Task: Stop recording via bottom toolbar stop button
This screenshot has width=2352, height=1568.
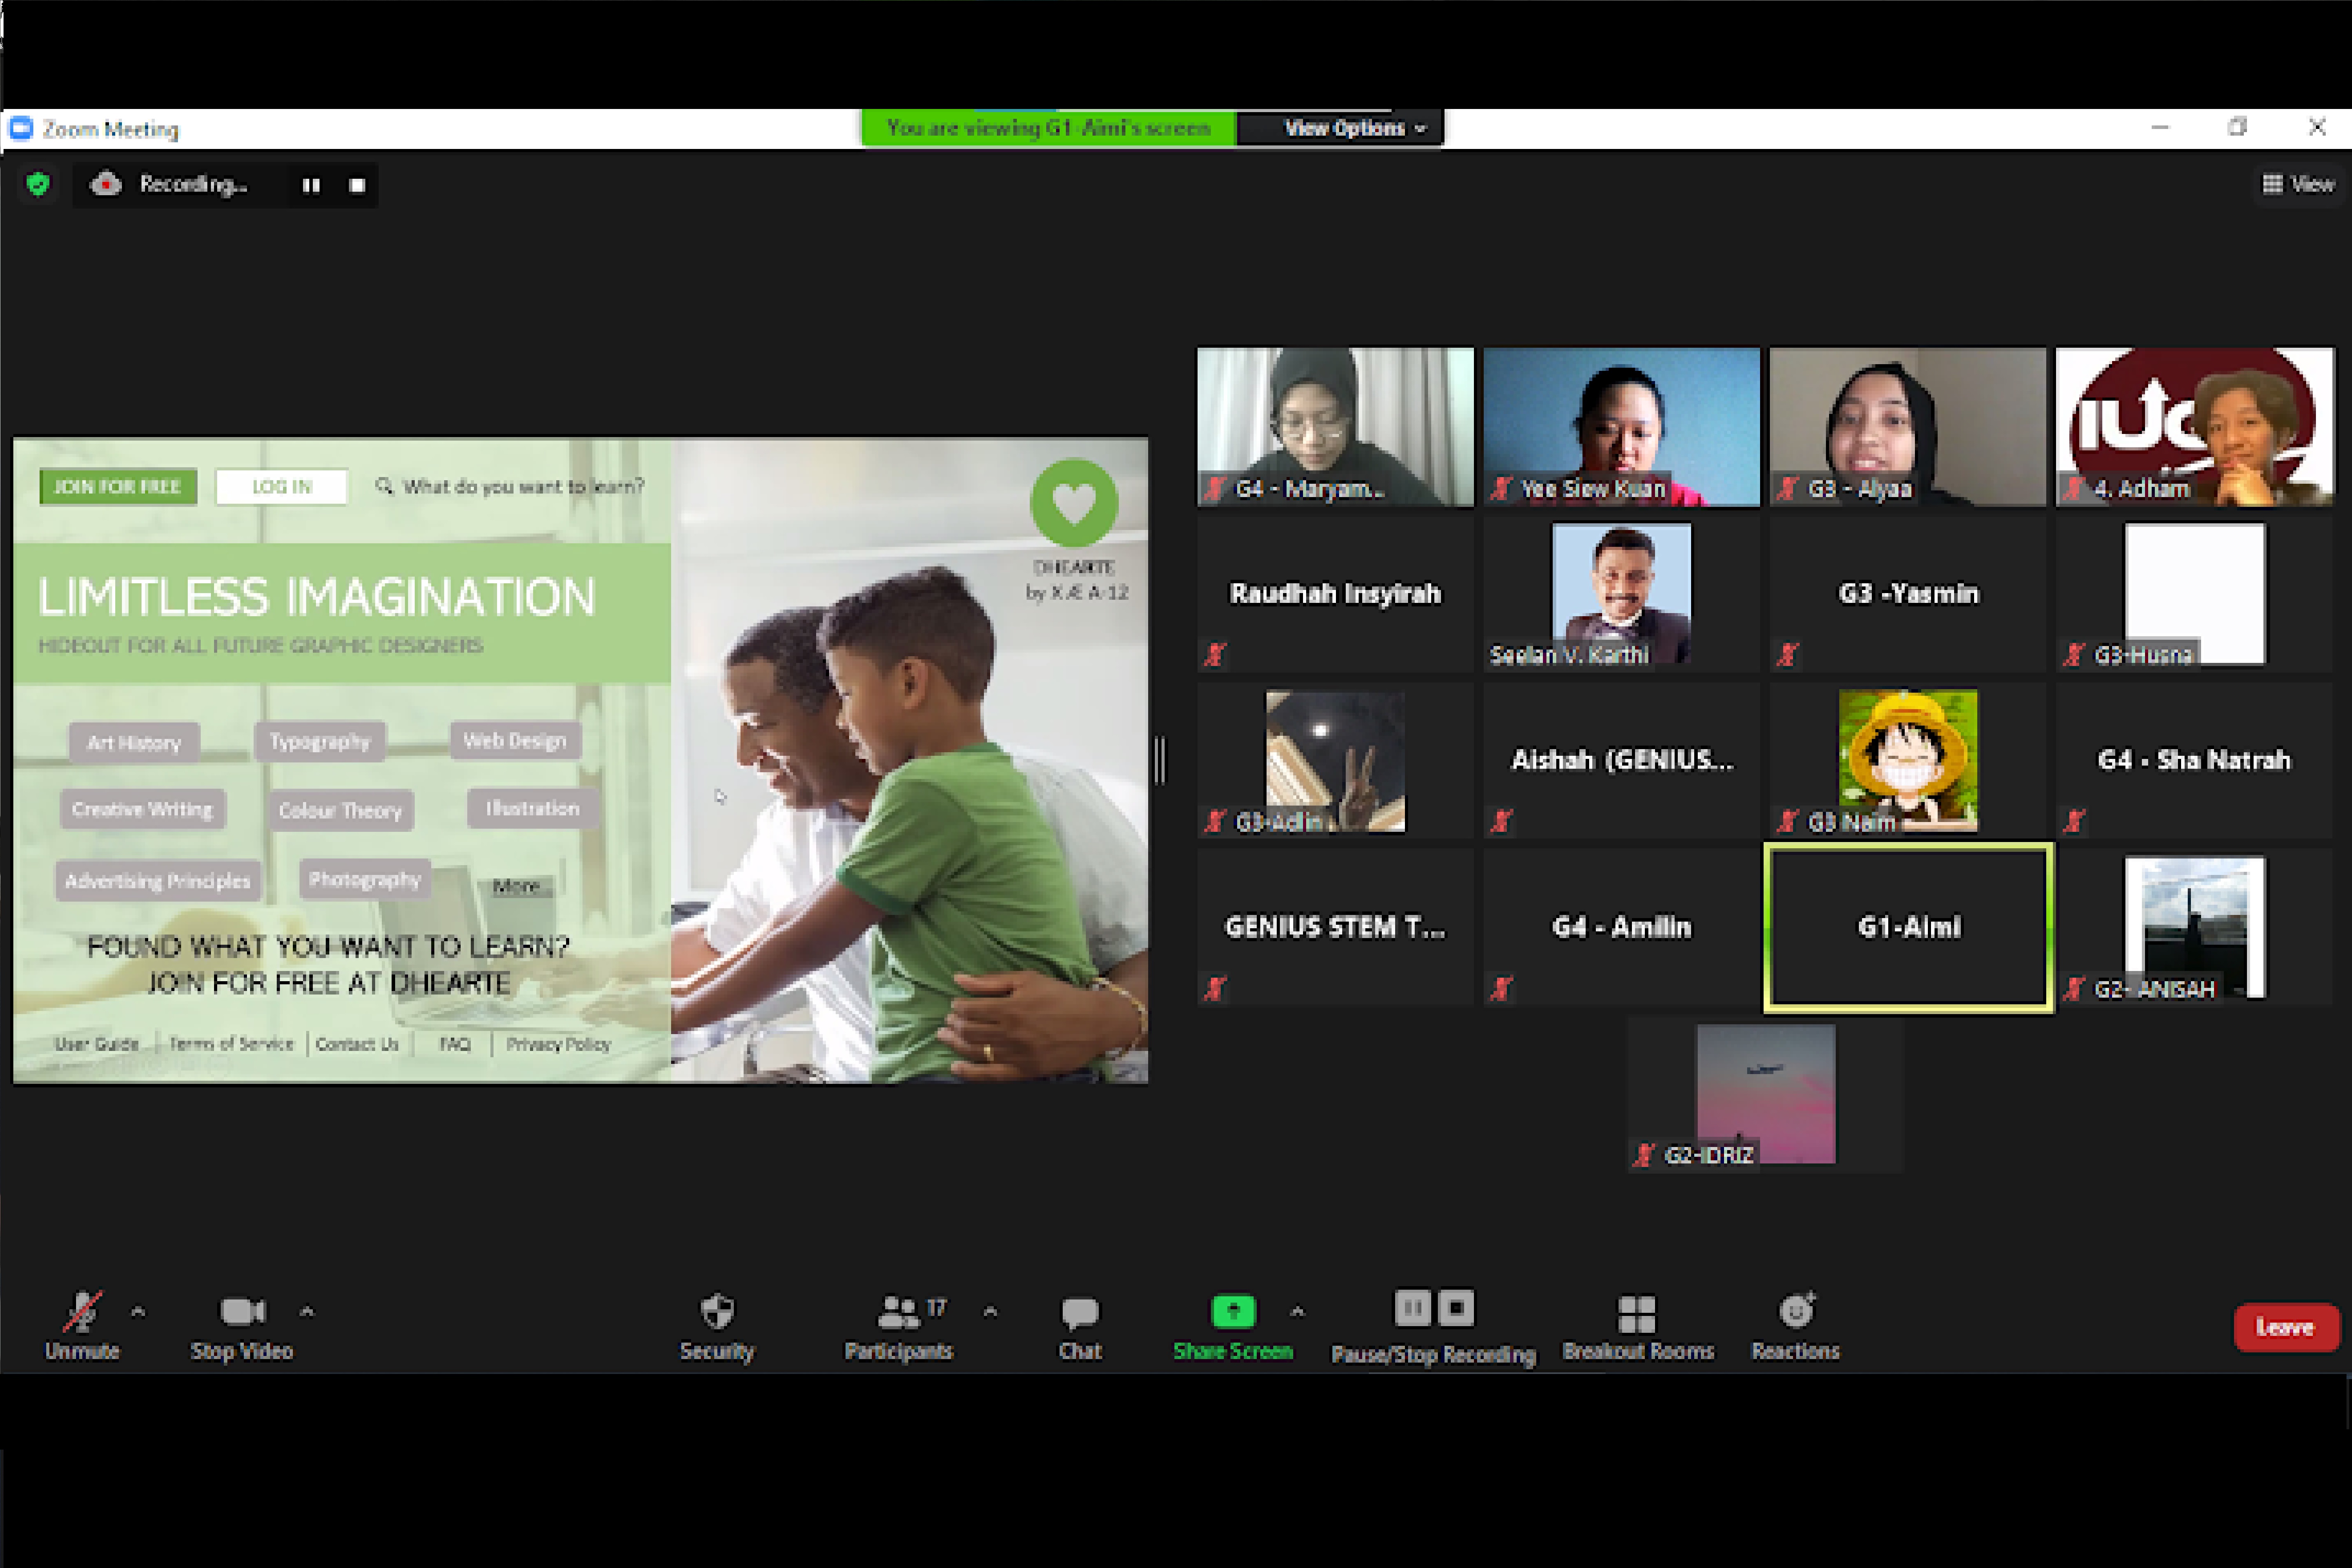Action: 1456,1308
